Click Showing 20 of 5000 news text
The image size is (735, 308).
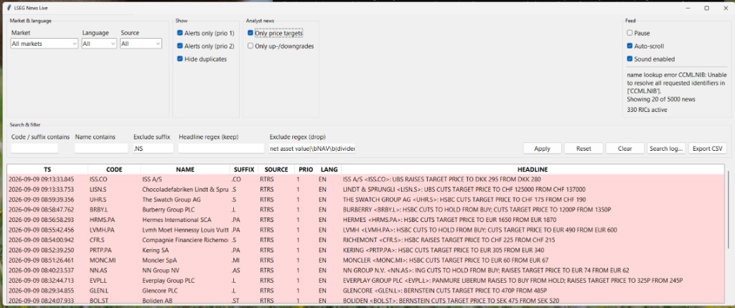[661, 99]
